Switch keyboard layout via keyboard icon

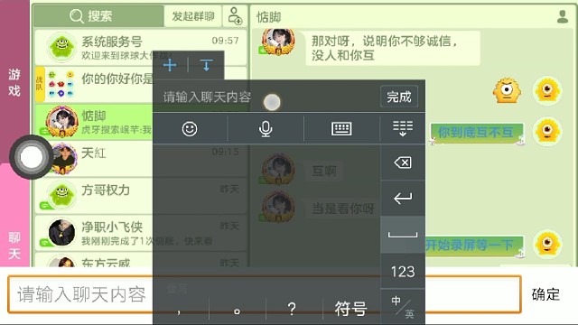point(341,128)
